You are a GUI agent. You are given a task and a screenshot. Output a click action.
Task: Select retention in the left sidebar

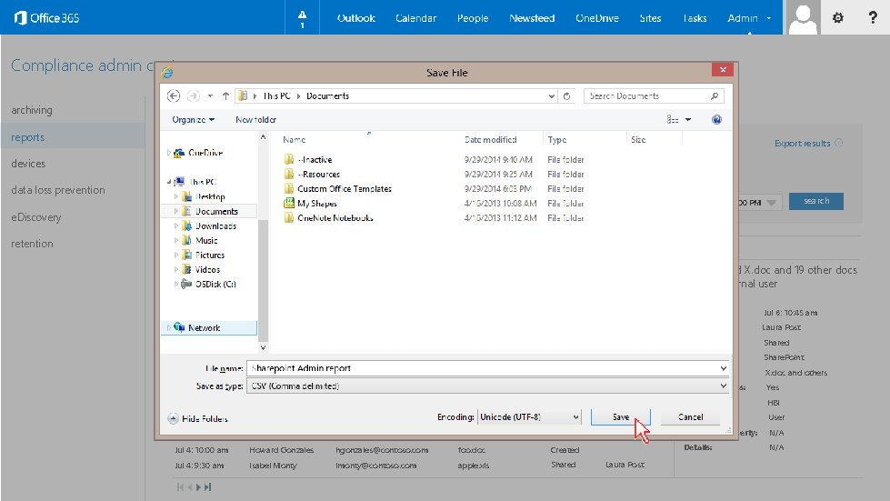coord(33,244)
